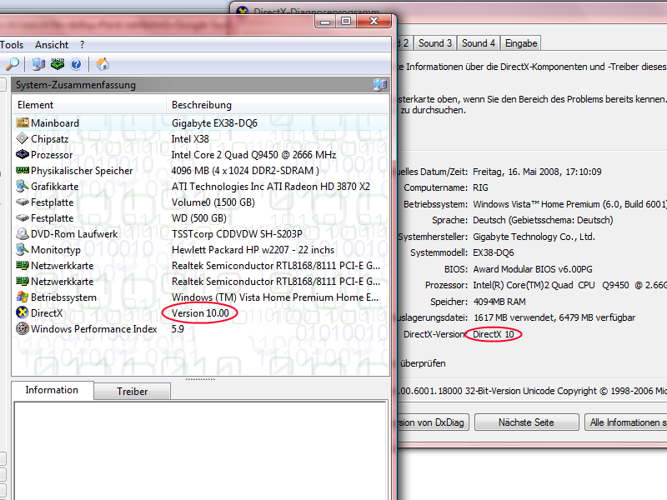Click the 'DirectX 10' version text in DxDiag
This screenshot has height=500, width=667.
click(x=494, y=334)
